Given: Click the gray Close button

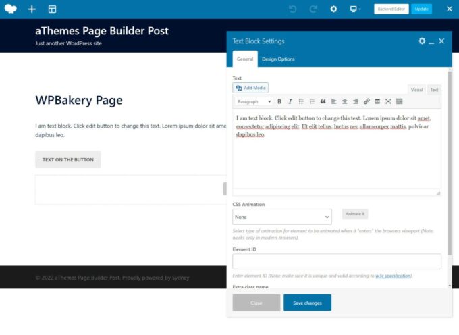Looking at the screenshot, I should 256,303.
